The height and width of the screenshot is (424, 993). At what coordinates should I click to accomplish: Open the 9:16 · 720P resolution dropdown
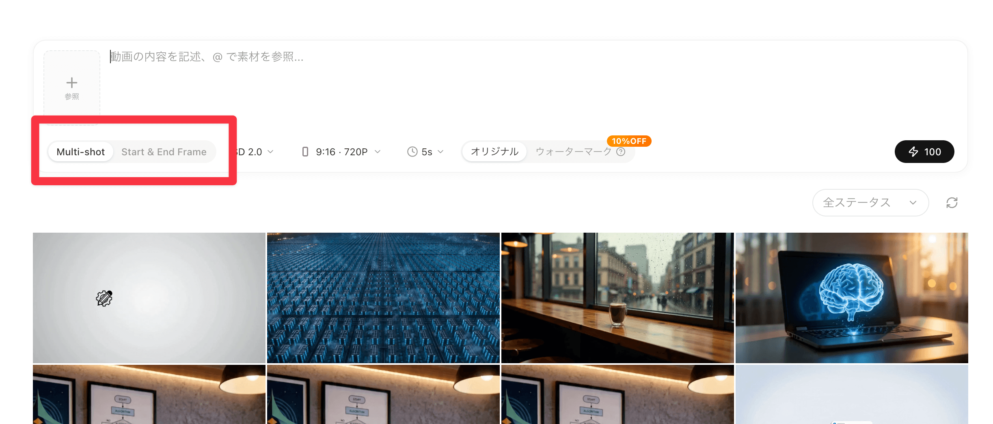click(342, 152)
